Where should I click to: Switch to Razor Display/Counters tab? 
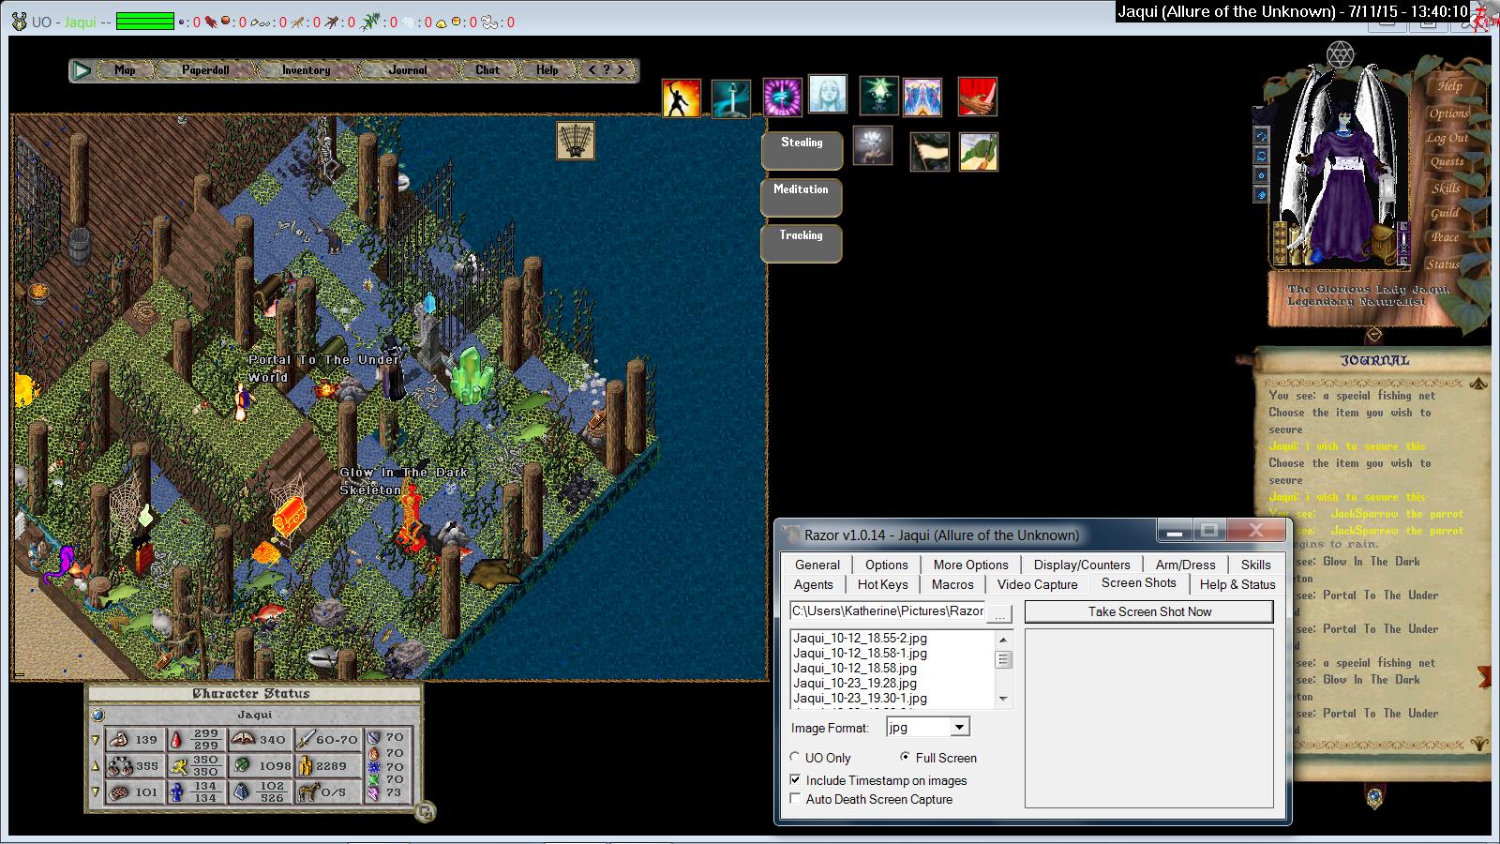(x=1082, y=565)
